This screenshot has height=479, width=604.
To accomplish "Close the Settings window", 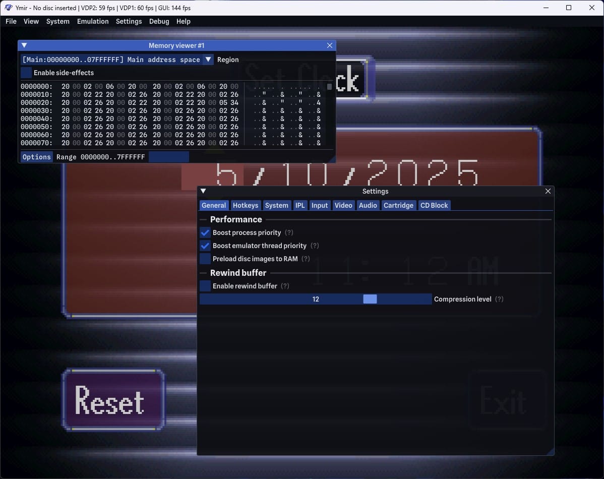I will (548, 191).
